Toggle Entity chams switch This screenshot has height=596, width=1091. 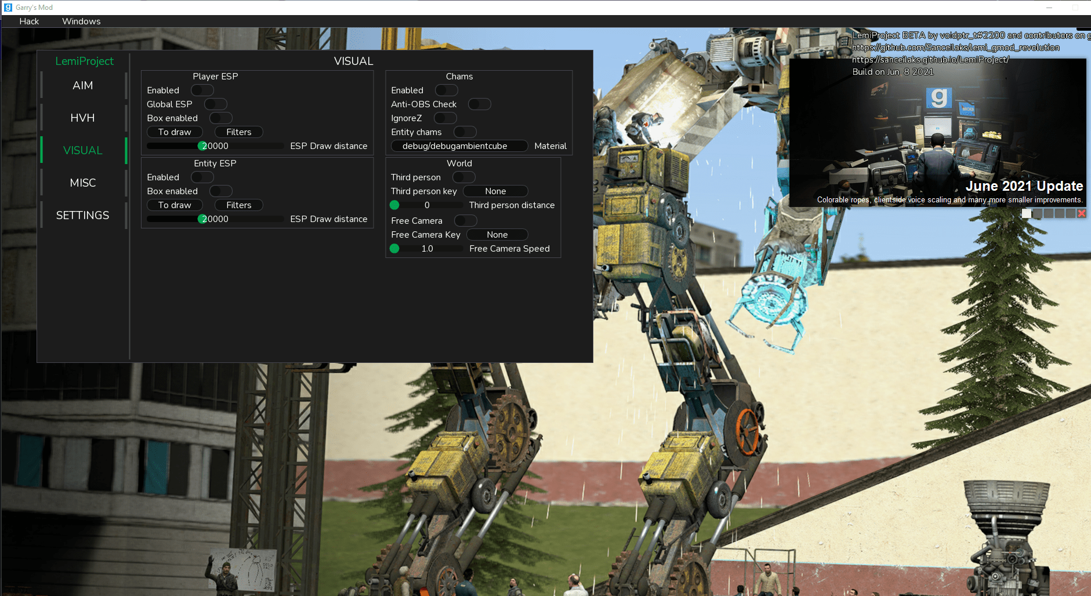465,132
